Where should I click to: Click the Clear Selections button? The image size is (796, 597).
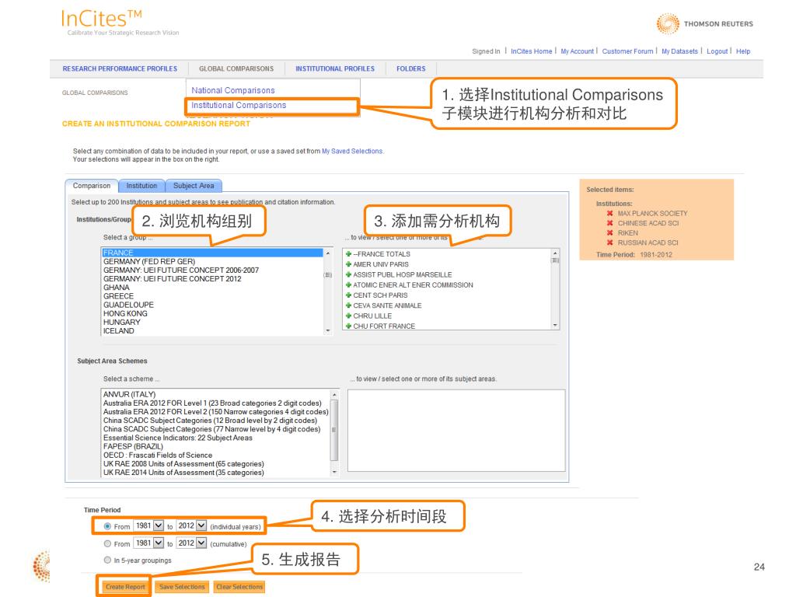[x=239, y=587]
